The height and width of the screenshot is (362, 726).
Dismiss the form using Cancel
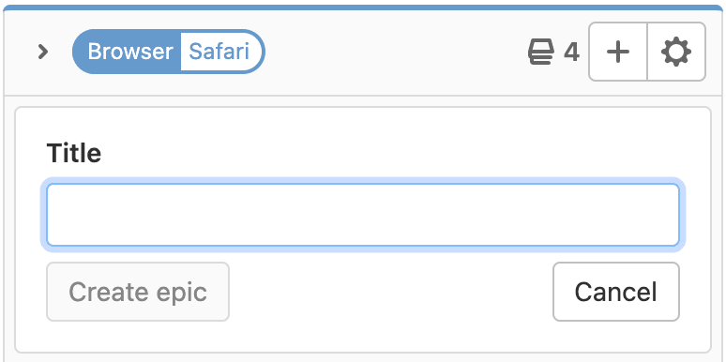pyautogui.click(x=616, y=292)
